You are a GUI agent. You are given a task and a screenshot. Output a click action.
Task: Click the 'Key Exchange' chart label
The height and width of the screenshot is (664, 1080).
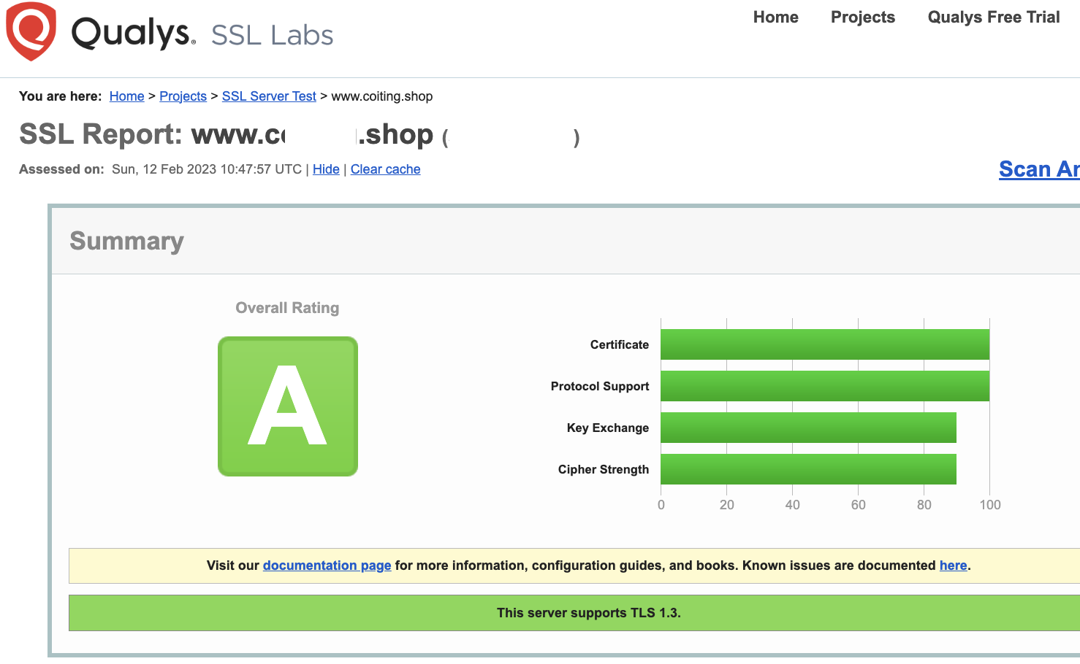tap(607, 428)
